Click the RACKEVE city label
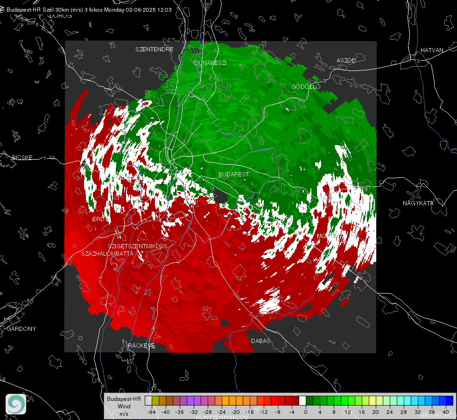 (x=141, y=346)
